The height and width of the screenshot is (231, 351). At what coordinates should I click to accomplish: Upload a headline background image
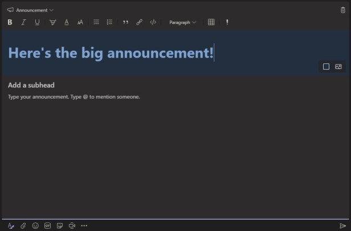338,67
